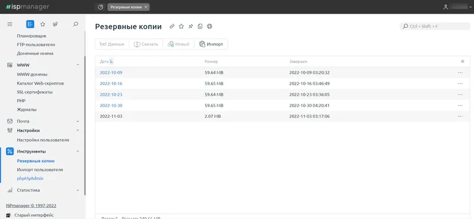Screen dimensions: 474x219
Task: Open FTP-пользователи in sidebar
Action: tap(36, 44)
